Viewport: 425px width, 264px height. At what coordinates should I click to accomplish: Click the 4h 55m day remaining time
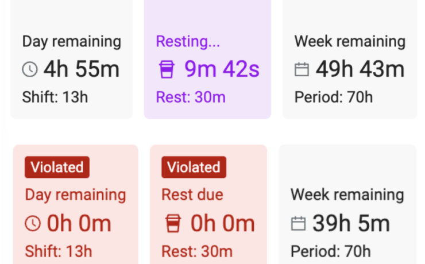(81, 69)
